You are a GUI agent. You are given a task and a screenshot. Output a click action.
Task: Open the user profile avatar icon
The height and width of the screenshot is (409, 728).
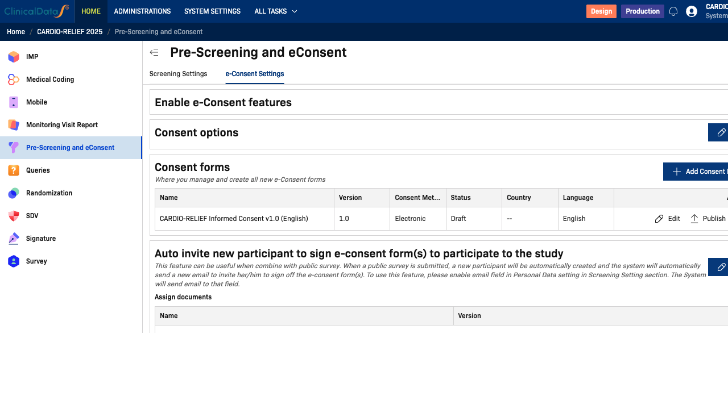[x=691, y=11]
